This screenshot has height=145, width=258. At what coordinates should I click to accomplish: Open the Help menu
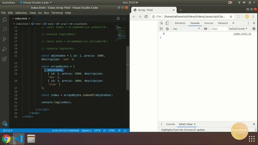pos(68,13)
